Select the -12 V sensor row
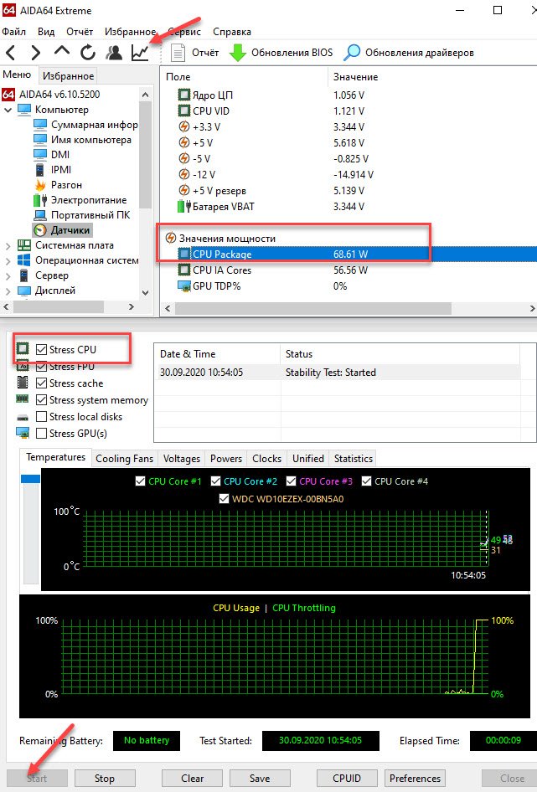Image resolution: width=537 pixels, height=792 pixels. click(x=349, y=175)
